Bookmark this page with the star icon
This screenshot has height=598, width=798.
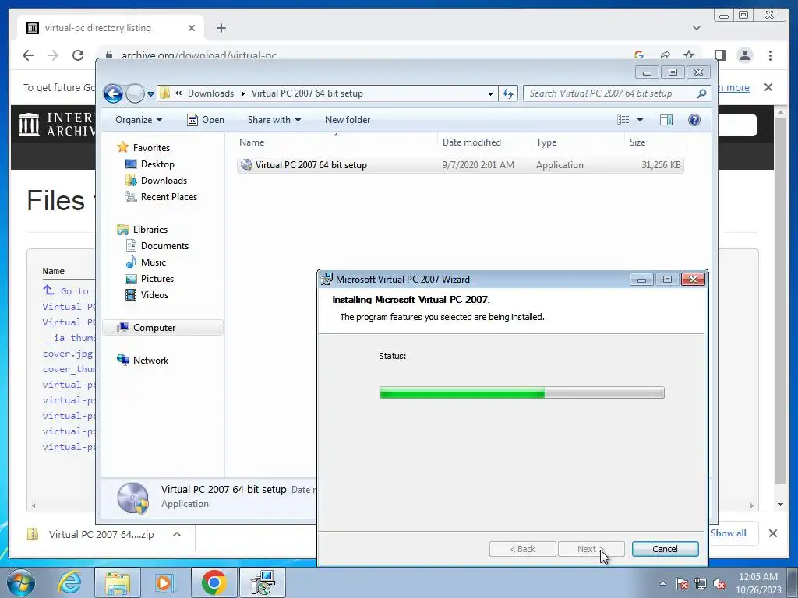(x=689, y=55)
